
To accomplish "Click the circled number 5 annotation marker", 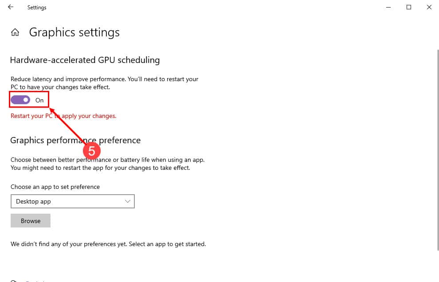I will point(92,151).
